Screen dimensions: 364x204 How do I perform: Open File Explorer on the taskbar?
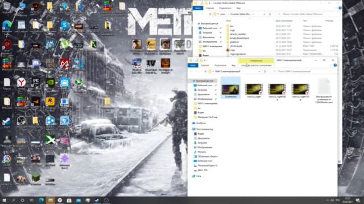pos(51,200)
